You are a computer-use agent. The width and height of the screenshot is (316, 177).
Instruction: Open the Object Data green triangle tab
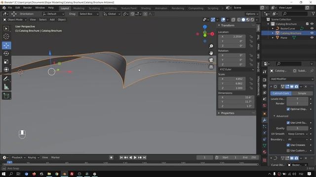coord(265,146)
